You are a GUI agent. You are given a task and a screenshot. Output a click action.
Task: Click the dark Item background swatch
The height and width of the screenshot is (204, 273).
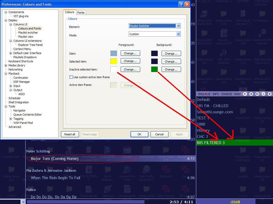click(x=154, y=53)
